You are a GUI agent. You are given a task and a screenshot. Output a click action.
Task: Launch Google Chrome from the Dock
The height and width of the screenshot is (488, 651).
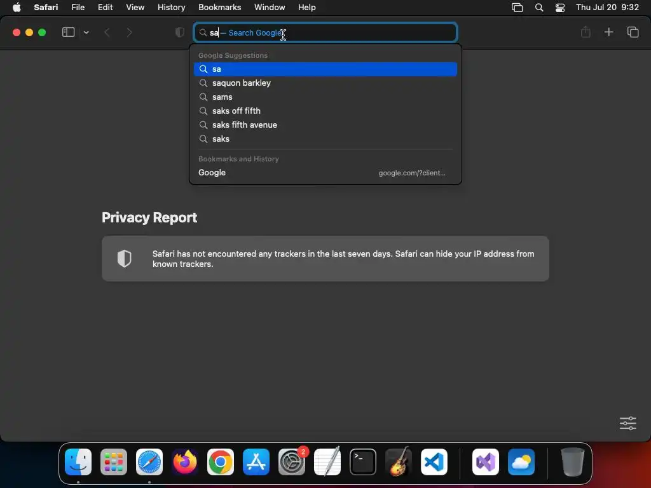click(221, 462)
